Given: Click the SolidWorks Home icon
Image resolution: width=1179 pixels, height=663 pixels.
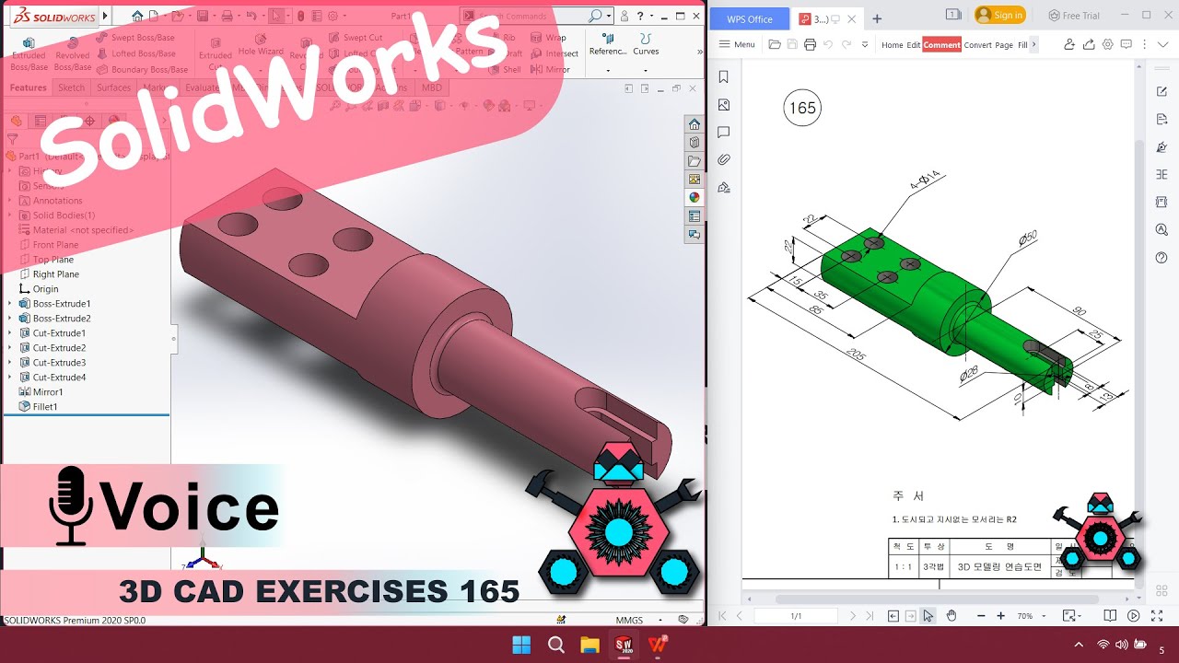Looking at the screenshot, I should pyautogui.click(x=137, y=16).
